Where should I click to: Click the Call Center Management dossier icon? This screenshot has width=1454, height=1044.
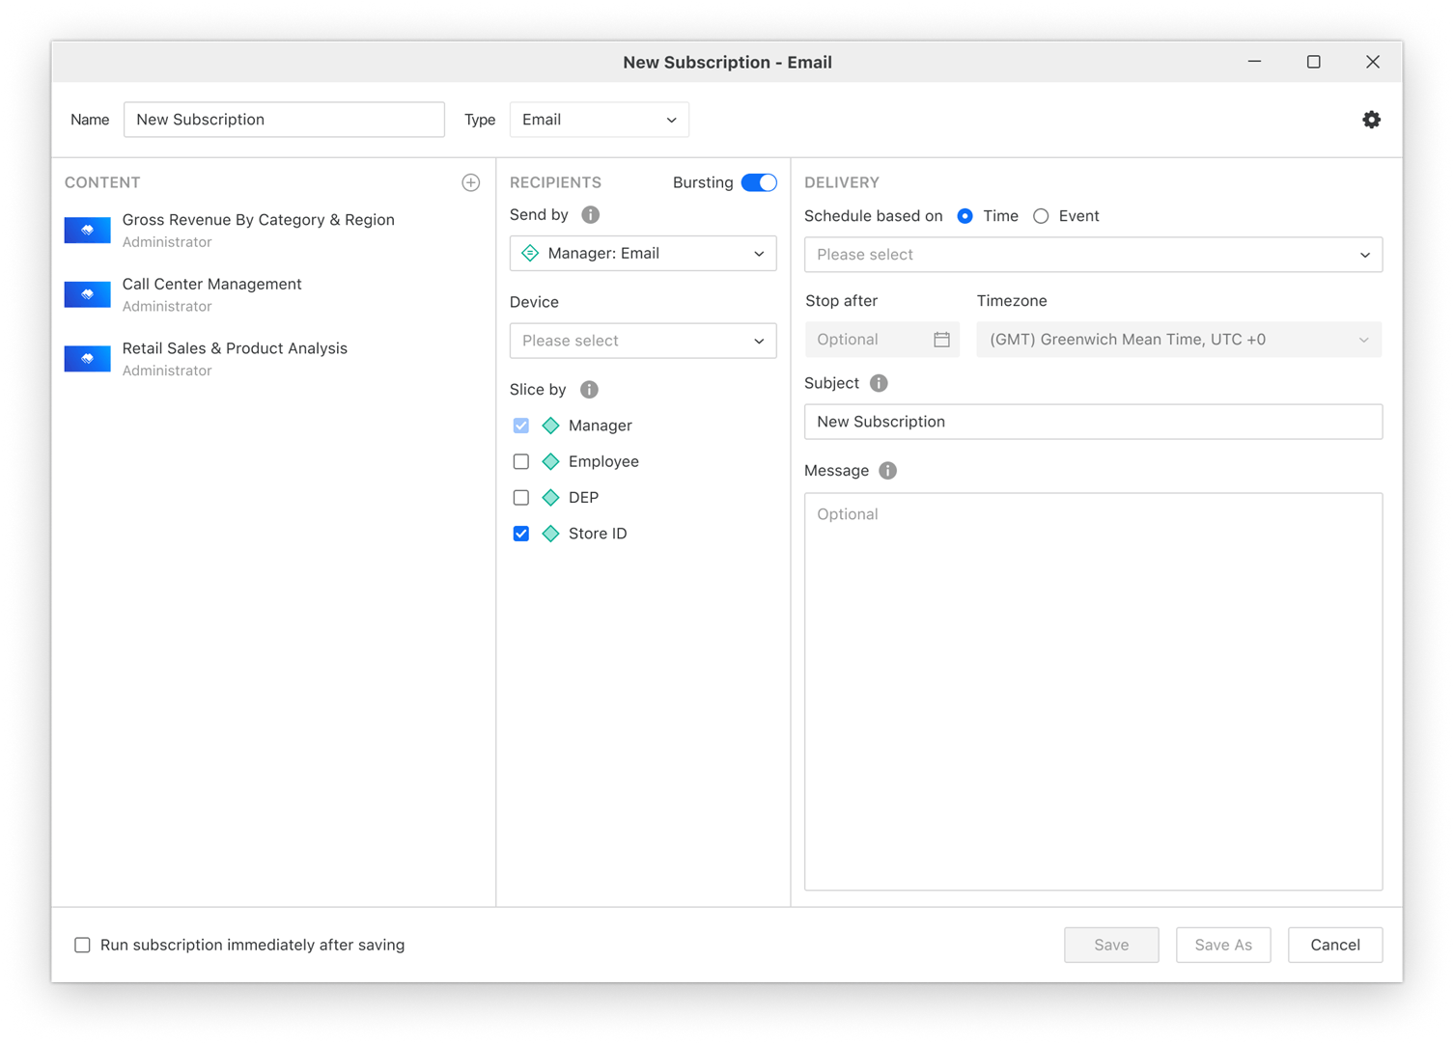point(88,294)
